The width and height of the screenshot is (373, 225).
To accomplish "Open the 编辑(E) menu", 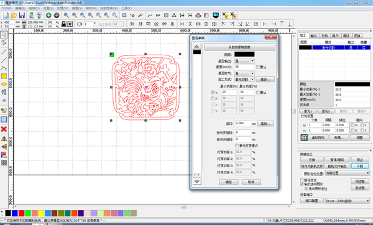I will (21, 8).
